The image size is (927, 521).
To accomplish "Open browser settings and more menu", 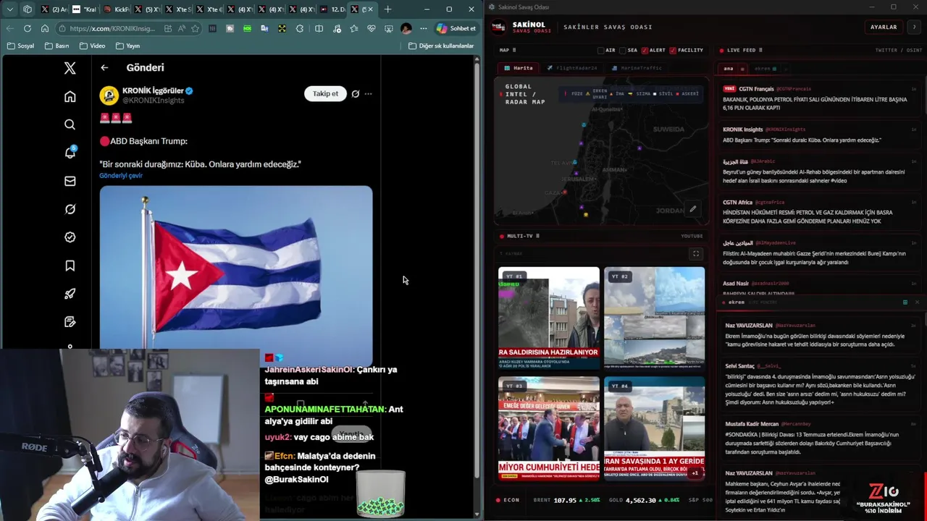I will [424, 28].
